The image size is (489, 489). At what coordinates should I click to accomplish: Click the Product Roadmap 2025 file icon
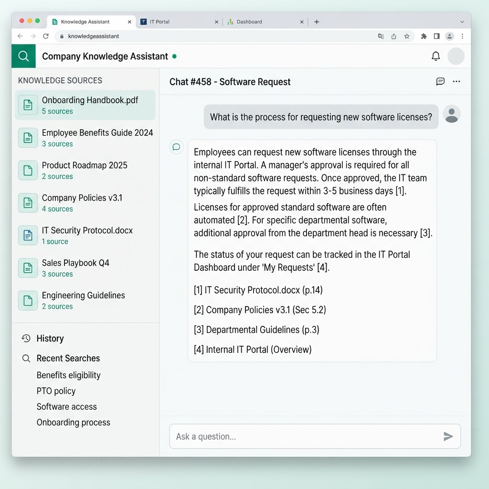[28, 170]
